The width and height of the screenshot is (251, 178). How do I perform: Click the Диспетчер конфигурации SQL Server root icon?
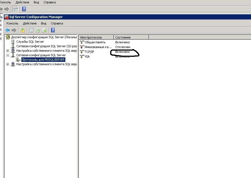pyautogui.click(x=8, y=37)
